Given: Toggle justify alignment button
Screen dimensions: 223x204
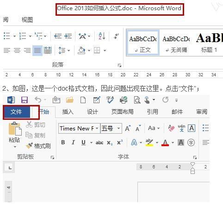Looking at the screenshot, I should [37, 50].
